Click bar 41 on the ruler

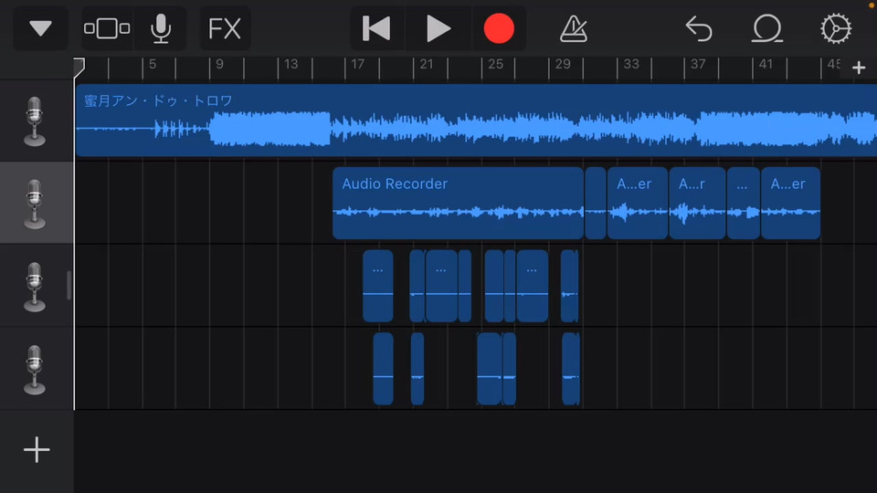[766, 64]
